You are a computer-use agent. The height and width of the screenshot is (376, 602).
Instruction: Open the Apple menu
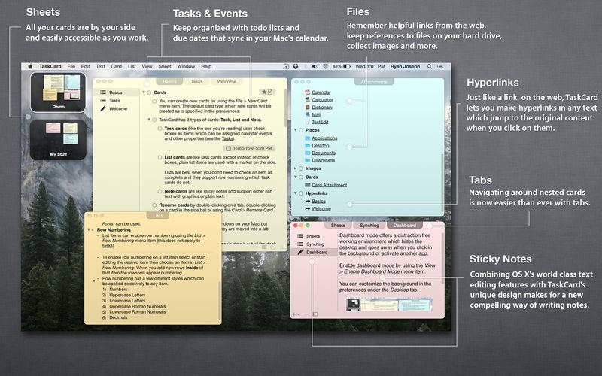tap(30, 66)
